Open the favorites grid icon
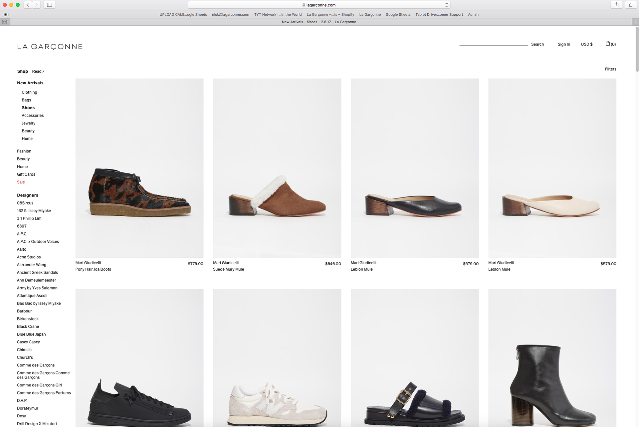 (x=6, y=15)
